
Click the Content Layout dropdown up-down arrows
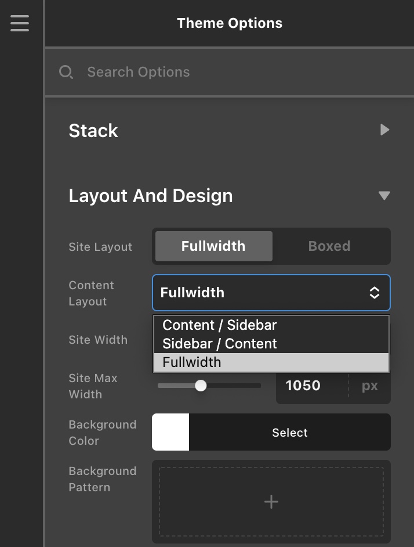tap(375, 293)
